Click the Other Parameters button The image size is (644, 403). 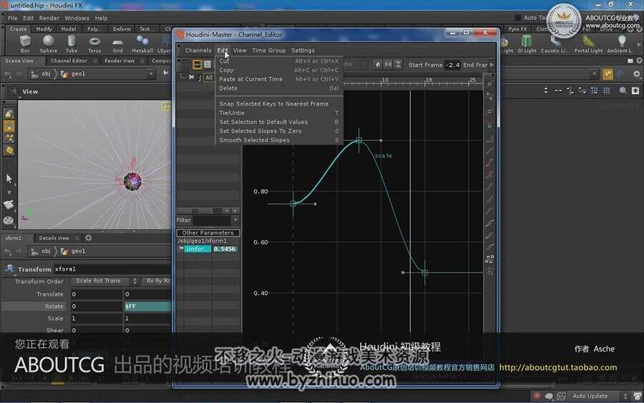208,233
